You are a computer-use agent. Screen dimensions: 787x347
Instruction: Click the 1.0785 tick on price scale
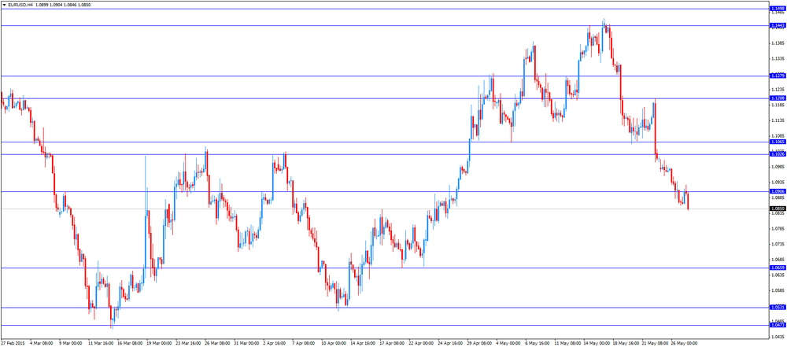coord(778,228)
